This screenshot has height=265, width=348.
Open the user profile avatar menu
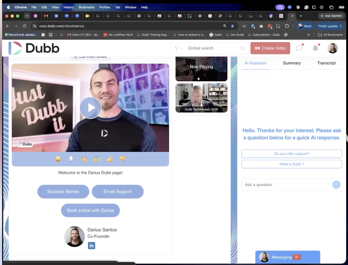click(x=332, y=48)
